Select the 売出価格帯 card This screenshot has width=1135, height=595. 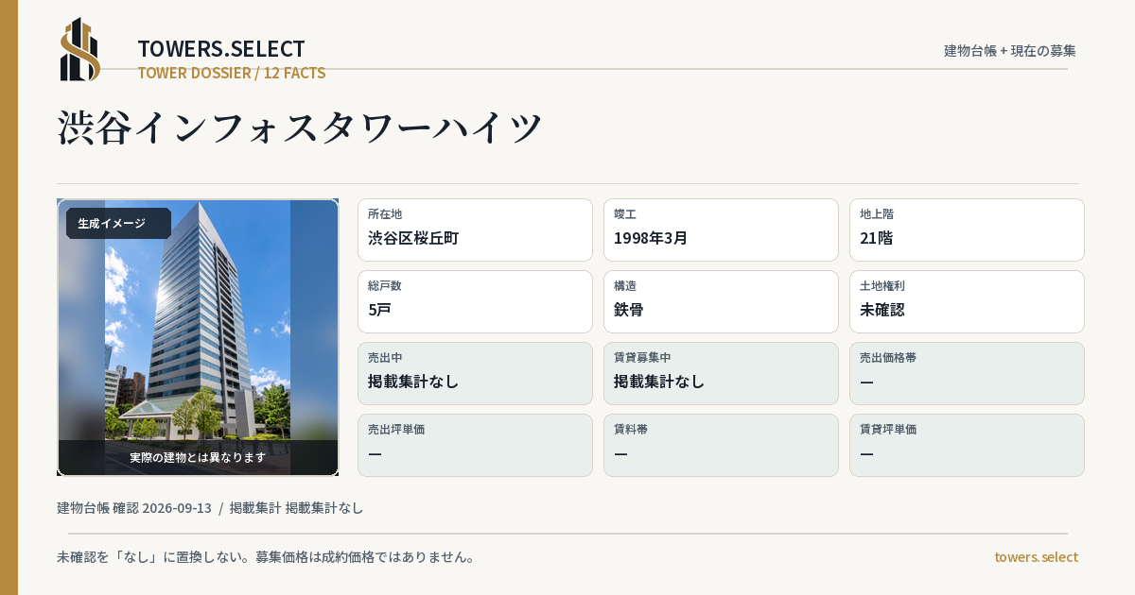967,373
